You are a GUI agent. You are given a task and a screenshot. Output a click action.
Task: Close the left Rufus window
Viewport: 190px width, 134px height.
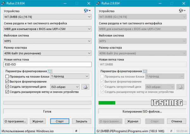click(89, 3)
